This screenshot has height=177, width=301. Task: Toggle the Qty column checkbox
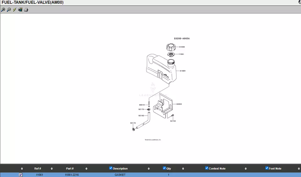pos(165,168)
